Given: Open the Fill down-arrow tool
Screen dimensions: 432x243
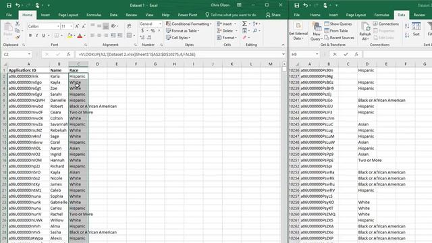Looking at the screenshot, I should [244, 30].
